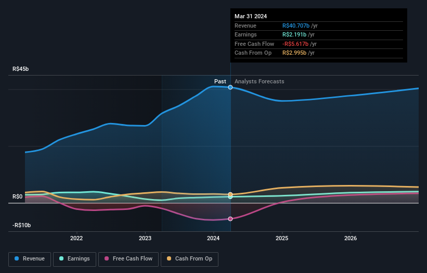The height and width of the screenshot is (273, 427).
Task: Click the 'Analysts Forecasts' label
Action: [x=259, y=81]
